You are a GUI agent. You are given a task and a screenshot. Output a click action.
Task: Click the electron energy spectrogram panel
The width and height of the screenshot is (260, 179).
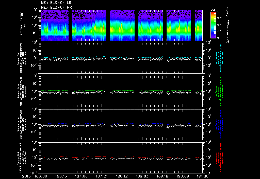tap(122, 25)
